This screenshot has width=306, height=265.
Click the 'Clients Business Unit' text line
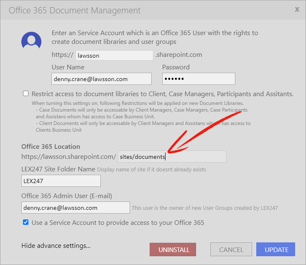tap(59, 130)
